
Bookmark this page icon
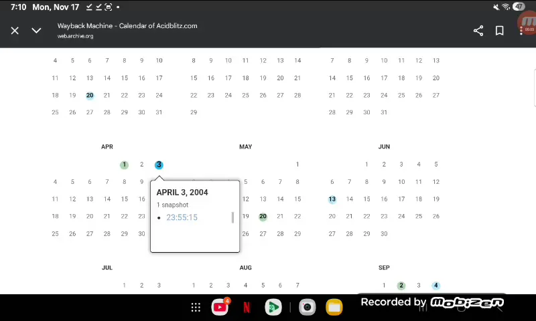499,31
